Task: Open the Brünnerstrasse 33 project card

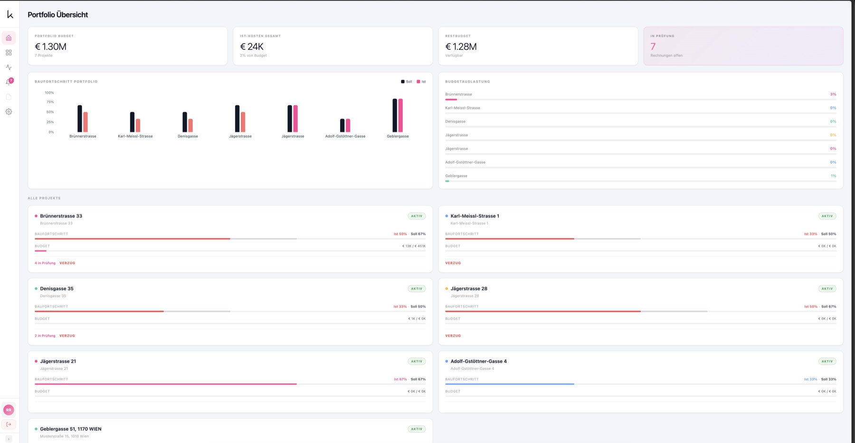Action: [x=230, y=239]
